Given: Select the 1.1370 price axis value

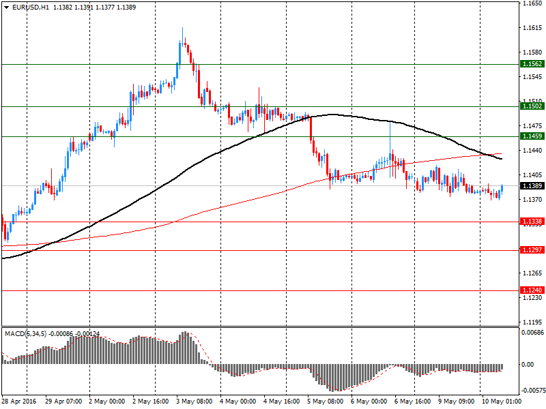Looking at the screenshot, I should click(x=532, y=200).
